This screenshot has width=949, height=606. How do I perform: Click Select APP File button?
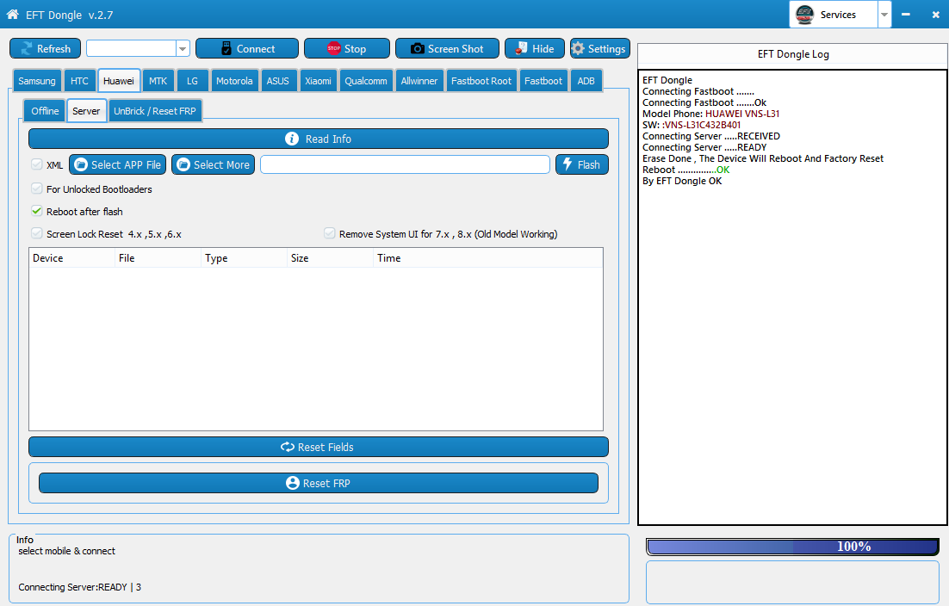click(117, 164)
